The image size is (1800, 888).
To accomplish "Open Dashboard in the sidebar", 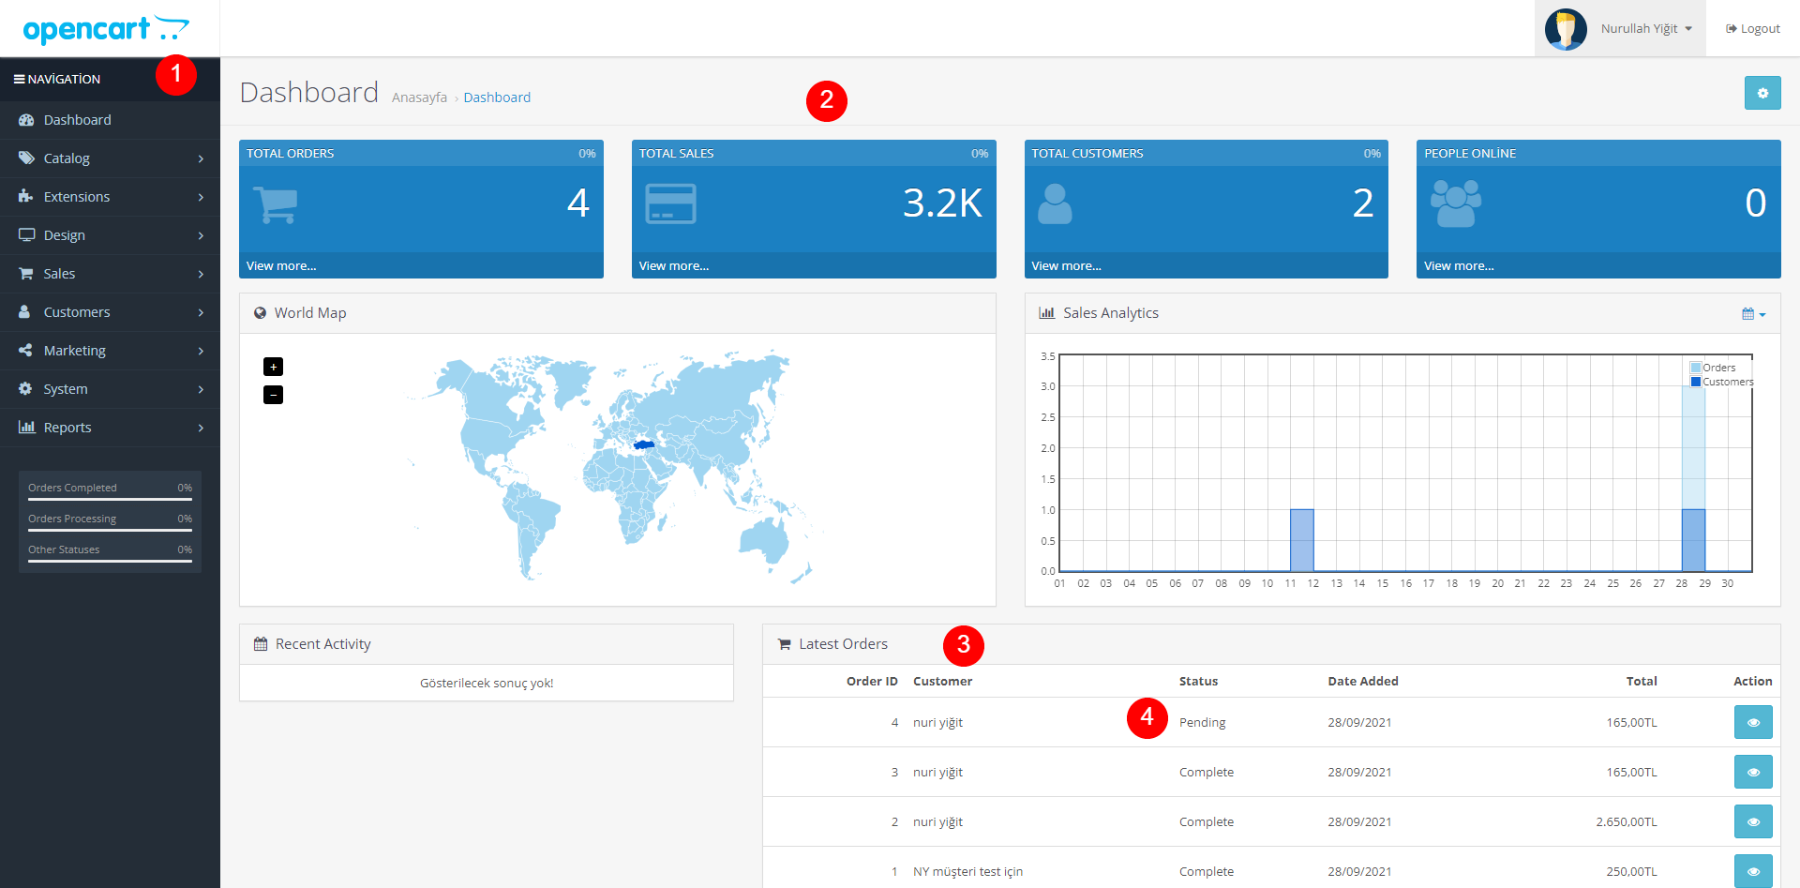I will [77, 120].
